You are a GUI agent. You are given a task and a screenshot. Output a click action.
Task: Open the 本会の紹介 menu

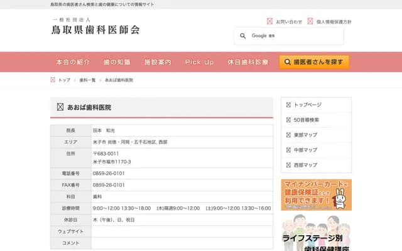(73, 62)
